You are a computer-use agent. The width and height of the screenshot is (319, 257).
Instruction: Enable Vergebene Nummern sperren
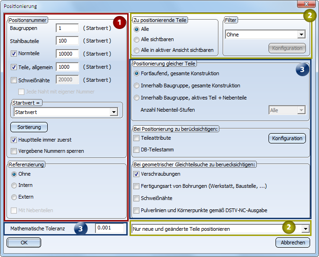14,151
